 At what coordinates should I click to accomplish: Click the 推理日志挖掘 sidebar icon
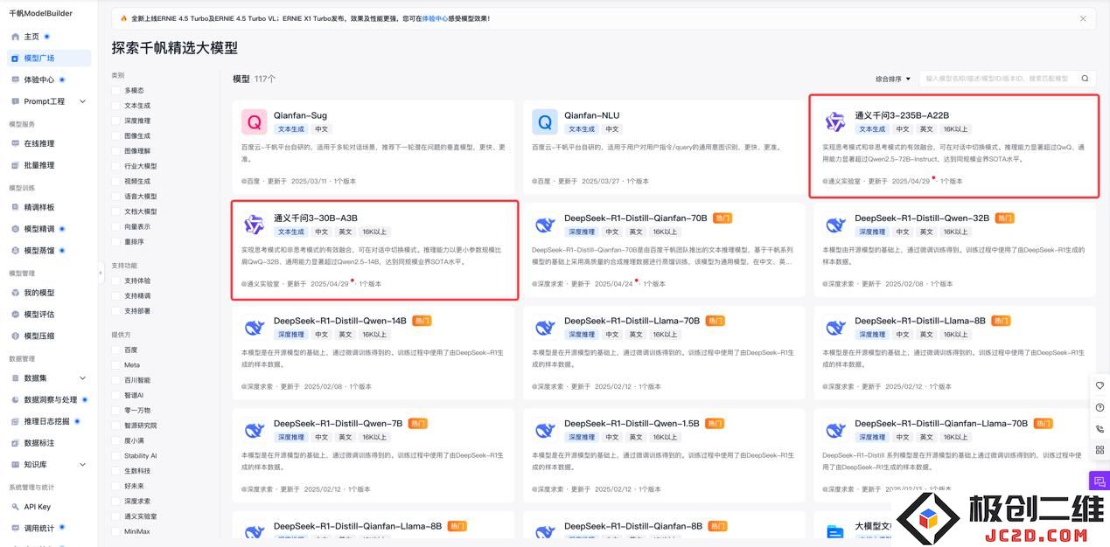coord(15,421)
